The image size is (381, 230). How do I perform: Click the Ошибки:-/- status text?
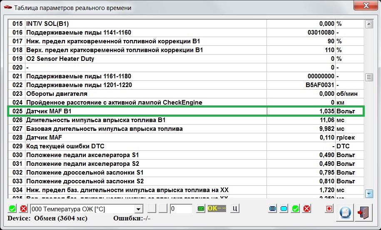click(x=132, y=218)
